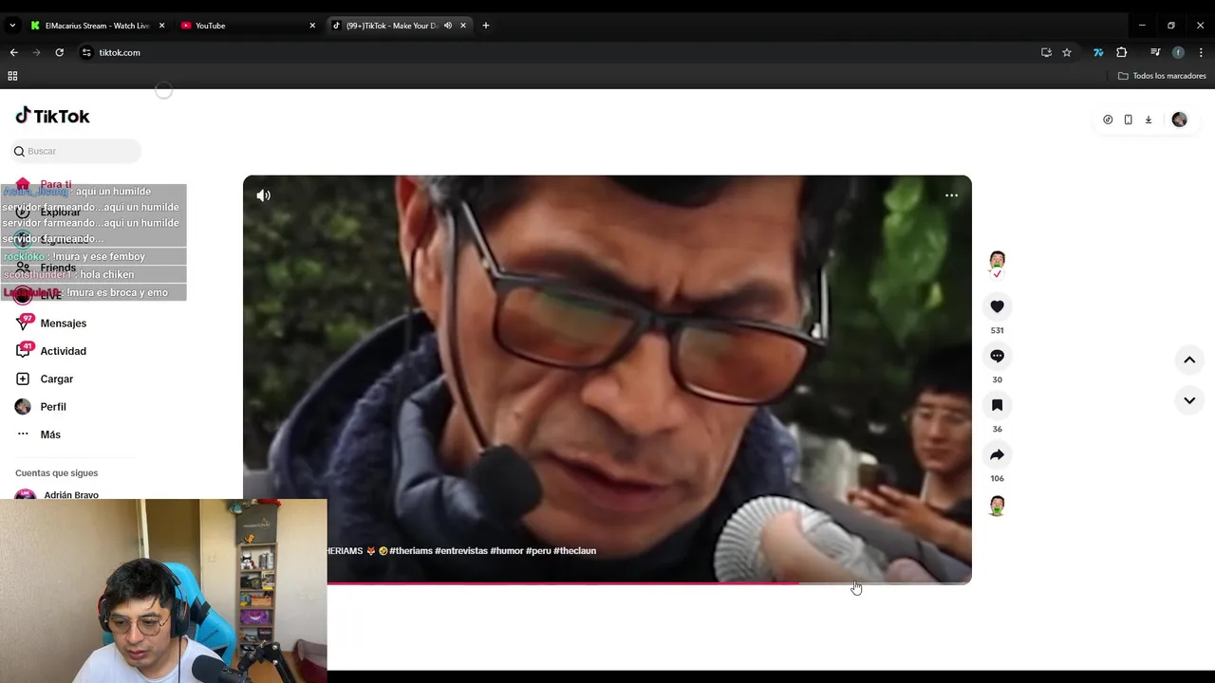Click the 106 shares count
The height and width of the screenshot is (683, 1215).
997,478
